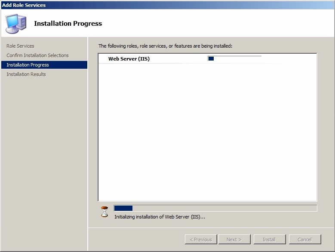Click the Initializing installation status text
The height and width of the screenshot is (252, 335).
pyautogui.click(x=160, y=217)
